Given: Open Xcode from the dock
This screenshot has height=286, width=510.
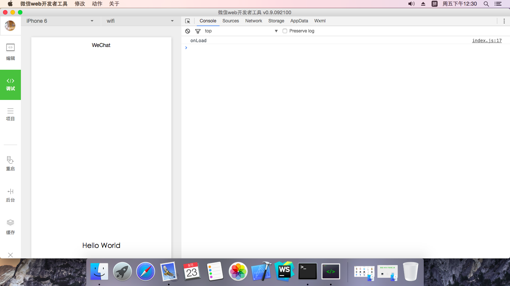Looking at the screenshot, I should pyautogui.click(x=261, y=271).
